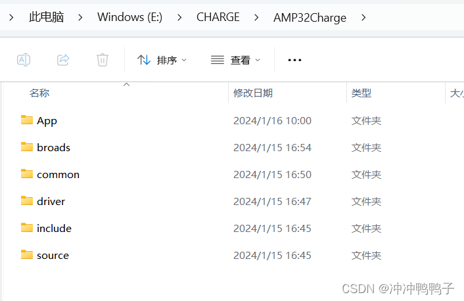Expand chevron after AMP32Charge
The width and height of the screenshot is (464, 301).
pos(363,18)
